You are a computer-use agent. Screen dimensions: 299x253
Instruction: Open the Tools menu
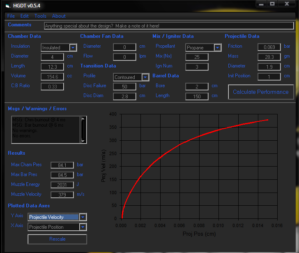pyautogui.click(x=40, y=16)
